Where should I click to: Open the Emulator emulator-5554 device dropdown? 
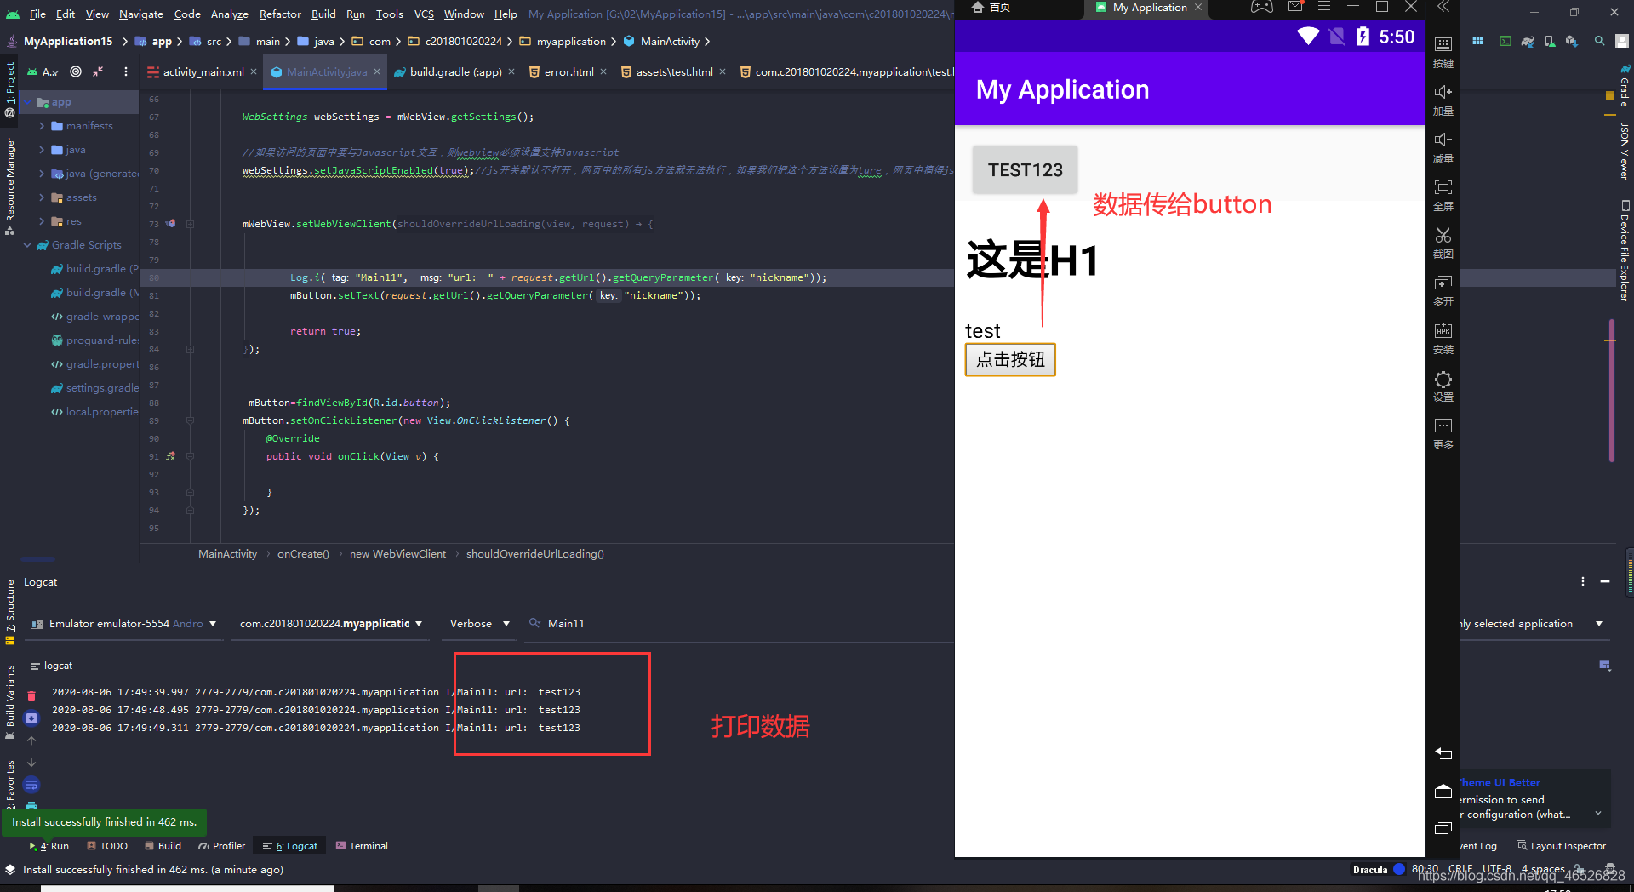click(x=123, y=624)
